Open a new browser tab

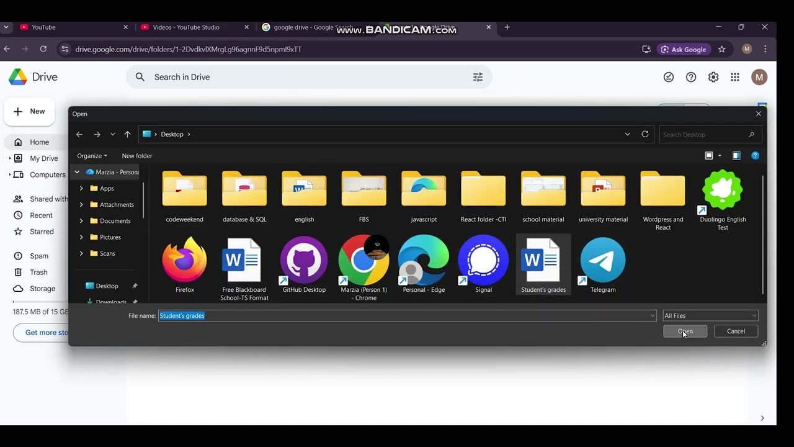[507, 27]
